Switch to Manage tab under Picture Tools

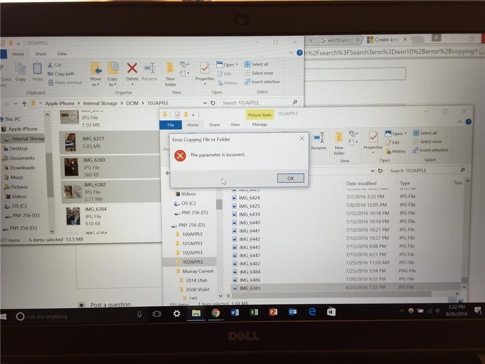tap(260, 125)
